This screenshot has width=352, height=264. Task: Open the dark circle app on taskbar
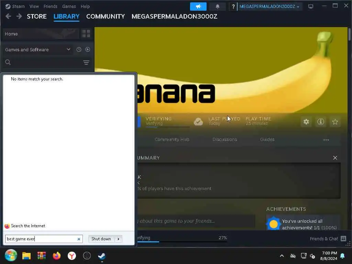[x=87, y=256]
